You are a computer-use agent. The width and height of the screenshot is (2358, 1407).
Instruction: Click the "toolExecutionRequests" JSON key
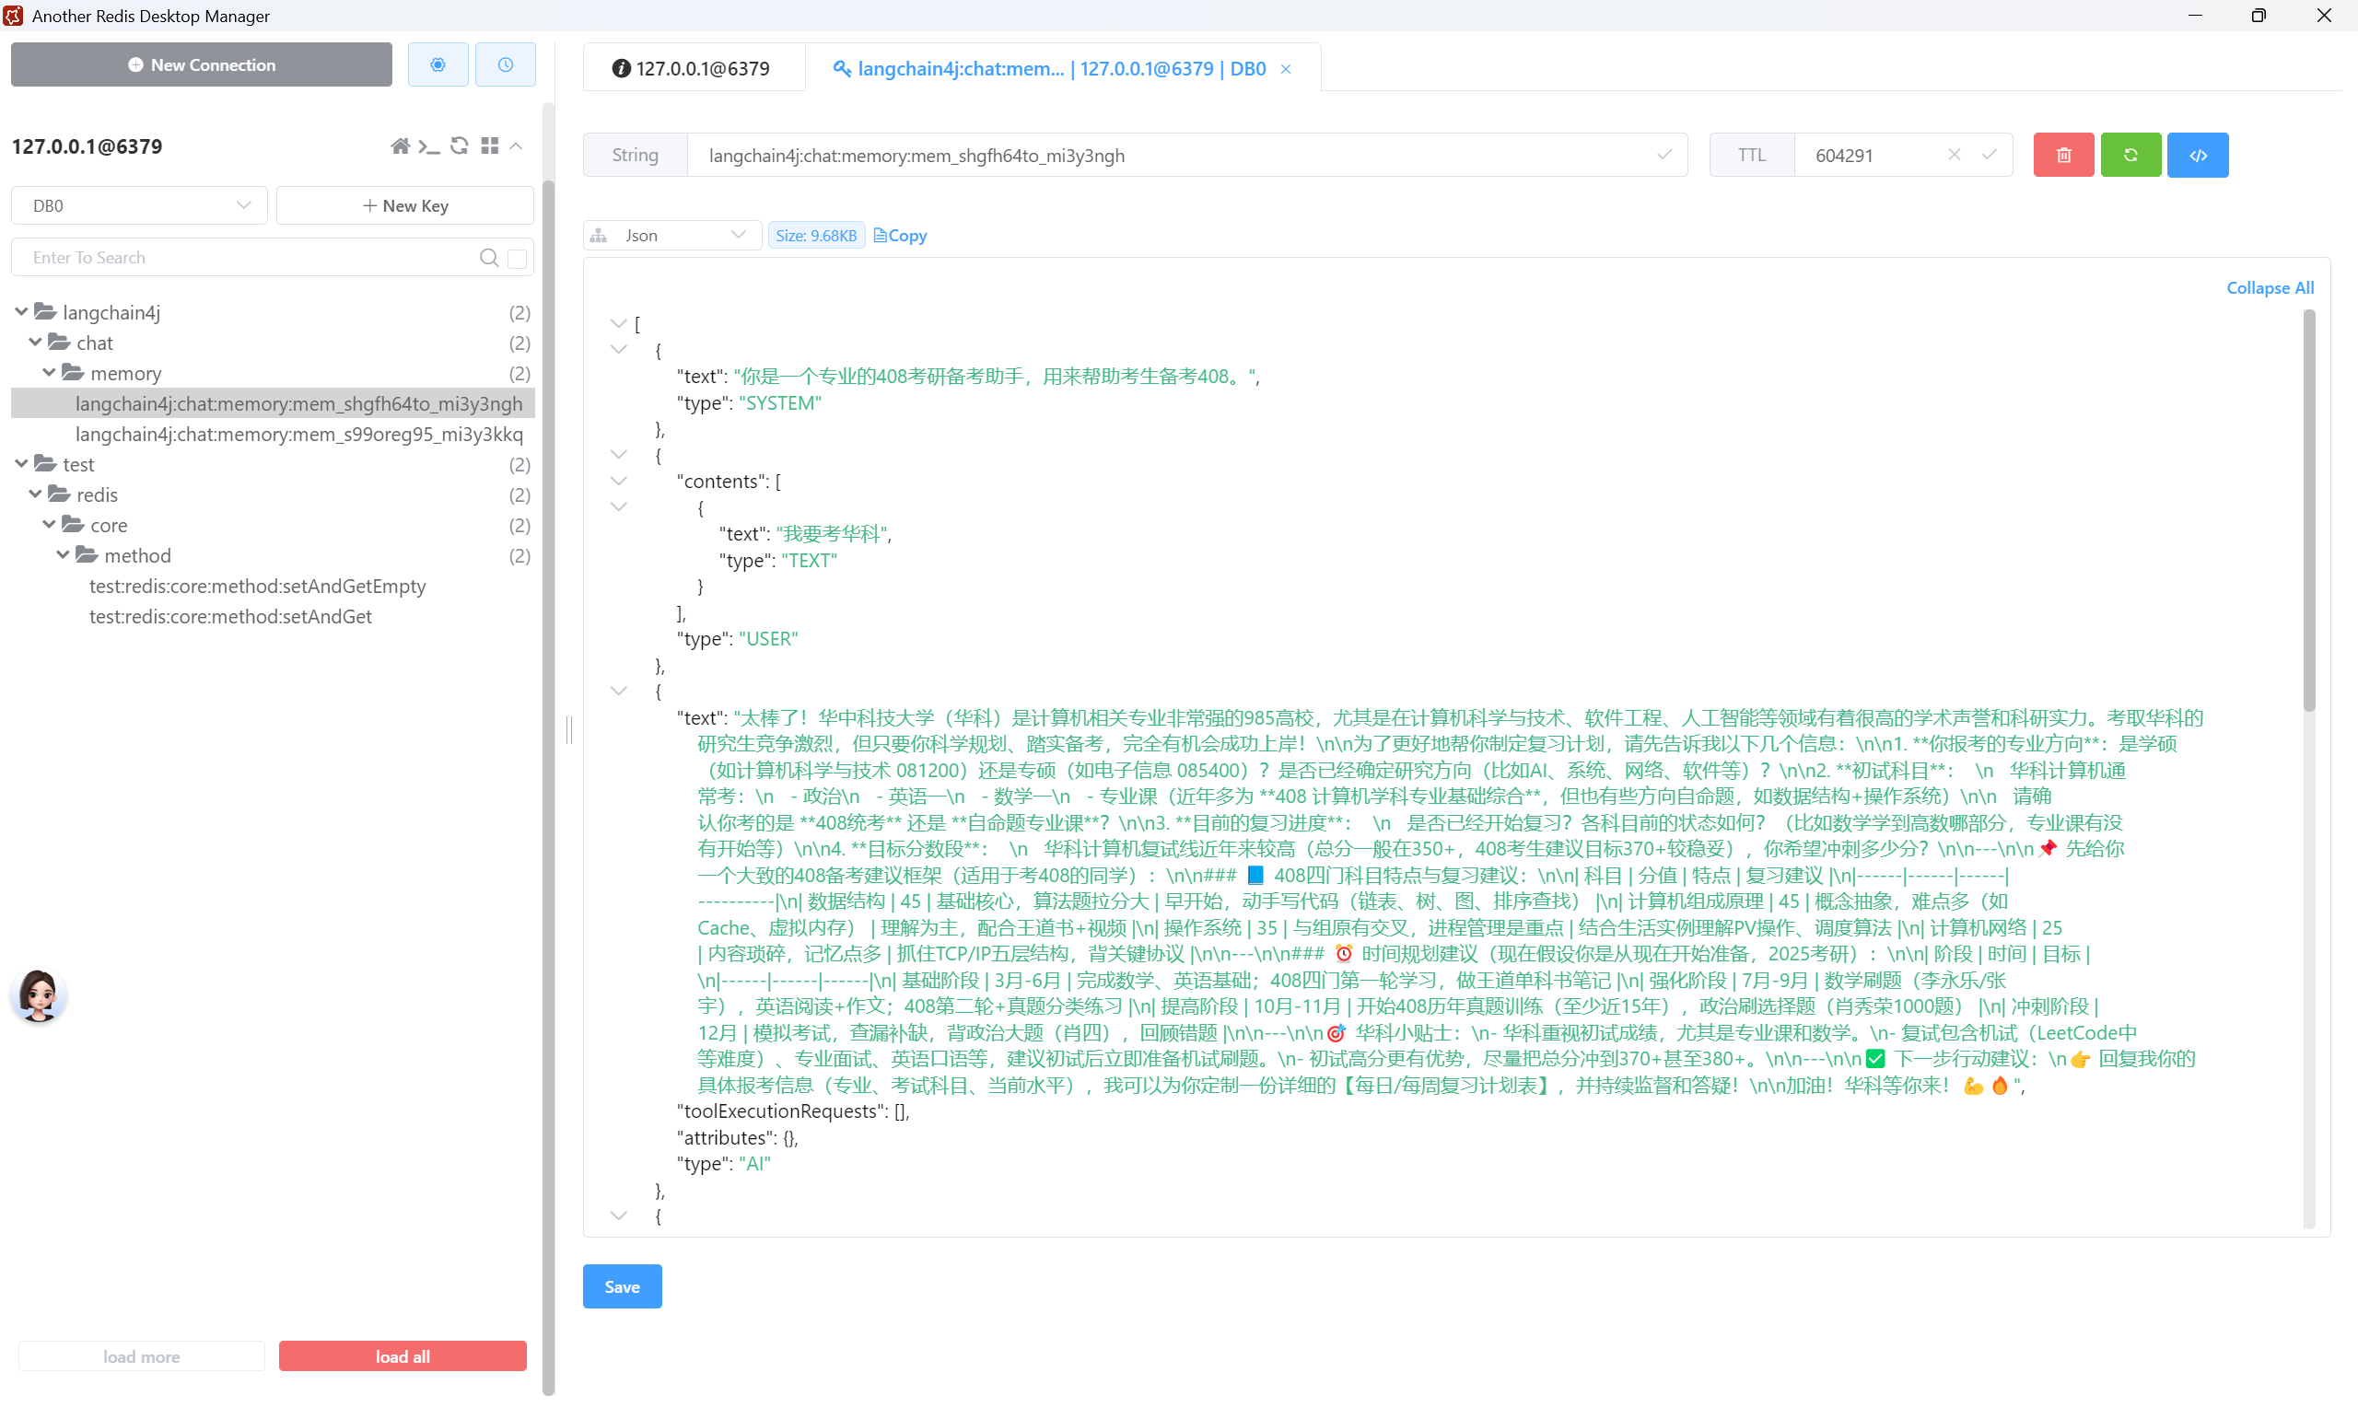(x=782, y=1111)
